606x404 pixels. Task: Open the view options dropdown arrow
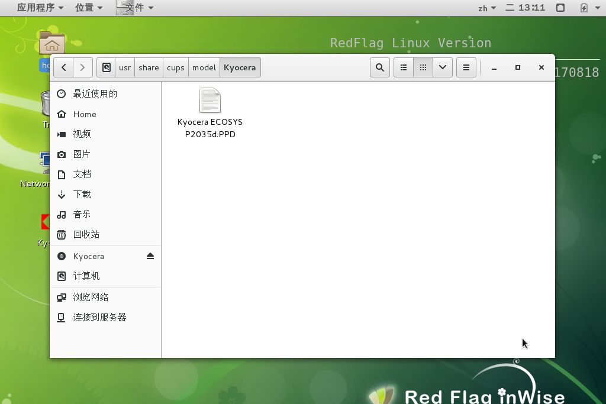[443, 67]
